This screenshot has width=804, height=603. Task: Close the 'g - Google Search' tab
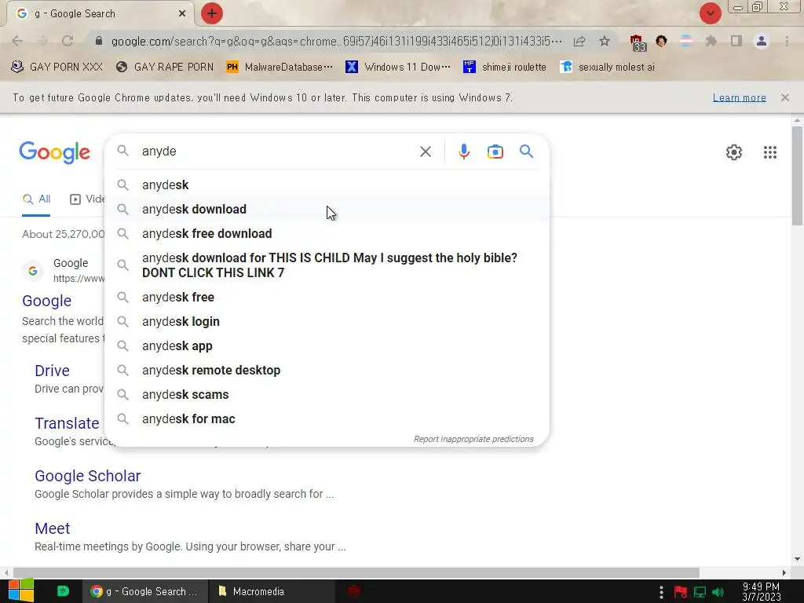click(x=182, y=14)
